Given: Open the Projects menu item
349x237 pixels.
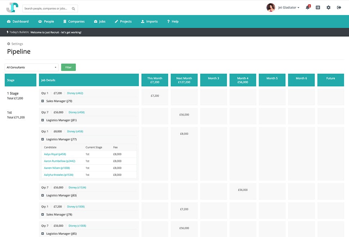Looking at the screenshot, I should [123, 22].
